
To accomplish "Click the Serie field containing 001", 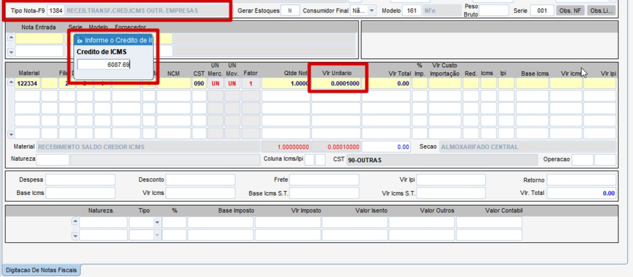I will click(x=542, y=11).
